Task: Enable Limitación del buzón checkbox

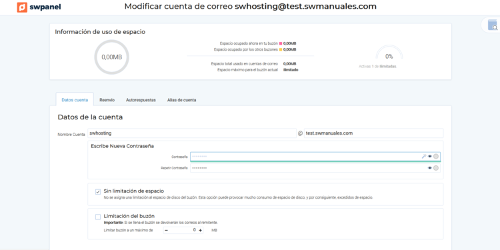Action: tap(98, 217)
